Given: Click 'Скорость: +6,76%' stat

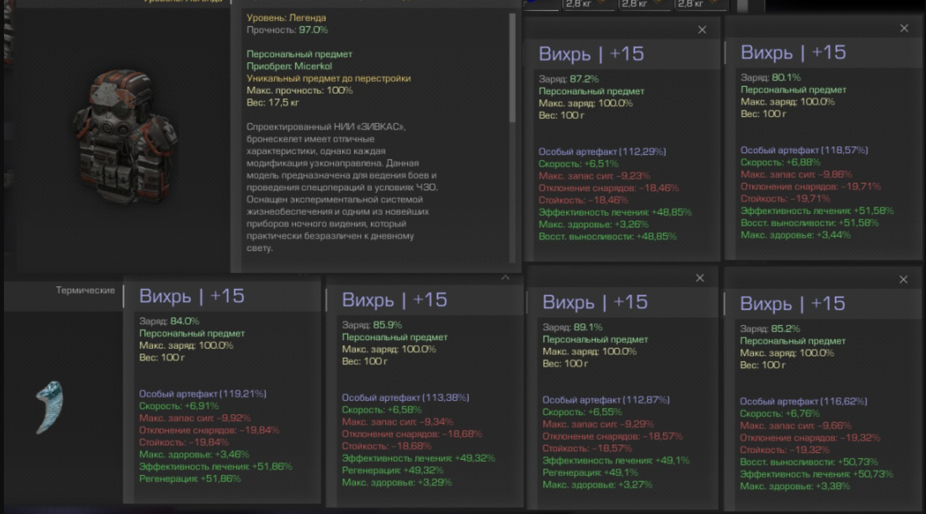Looking at the screenshot, I should [x=780, y=414].
